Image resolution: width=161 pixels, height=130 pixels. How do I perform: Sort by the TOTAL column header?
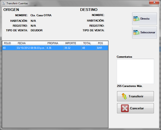coord(89,43)
